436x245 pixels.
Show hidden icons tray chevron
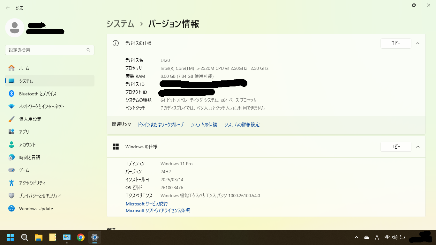point(357,237)
